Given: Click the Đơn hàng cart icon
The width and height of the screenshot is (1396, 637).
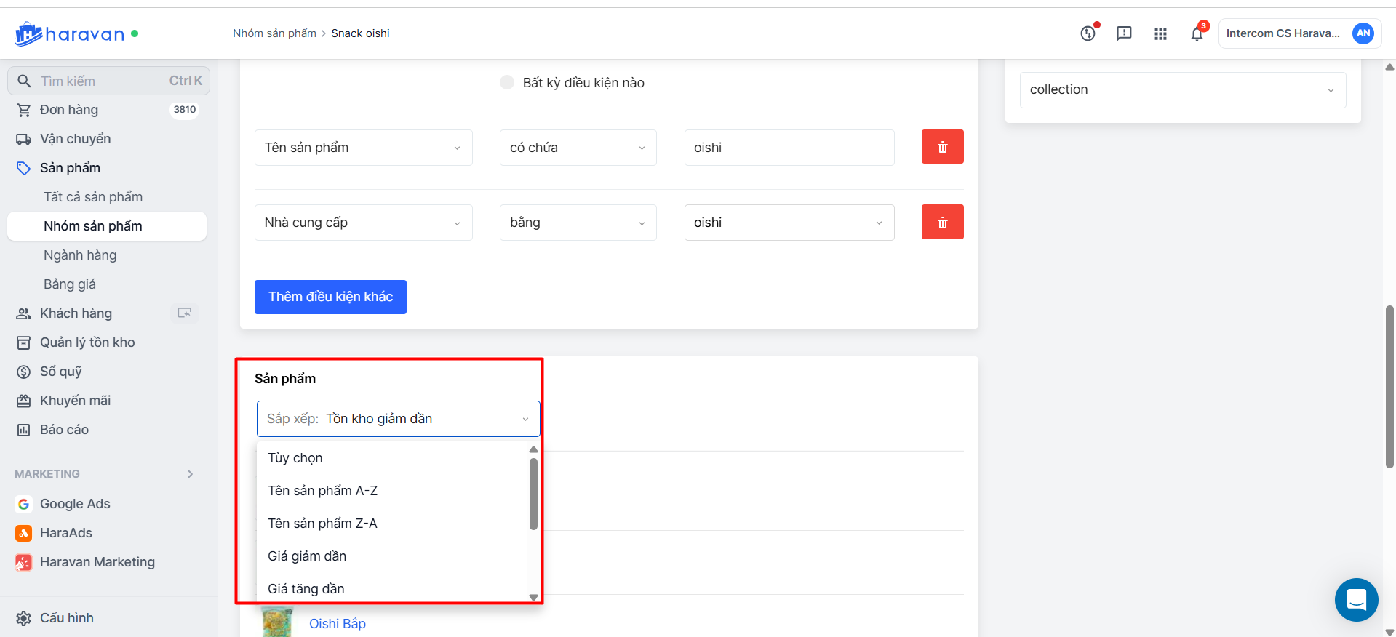Looking at the screenshot, I should (x=24, y=110).
